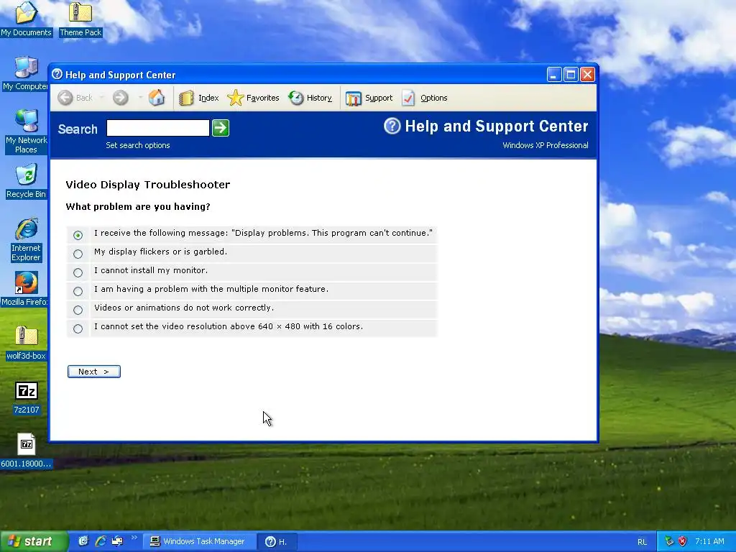Maximize the Help and Support Center window

pos(571,74)
